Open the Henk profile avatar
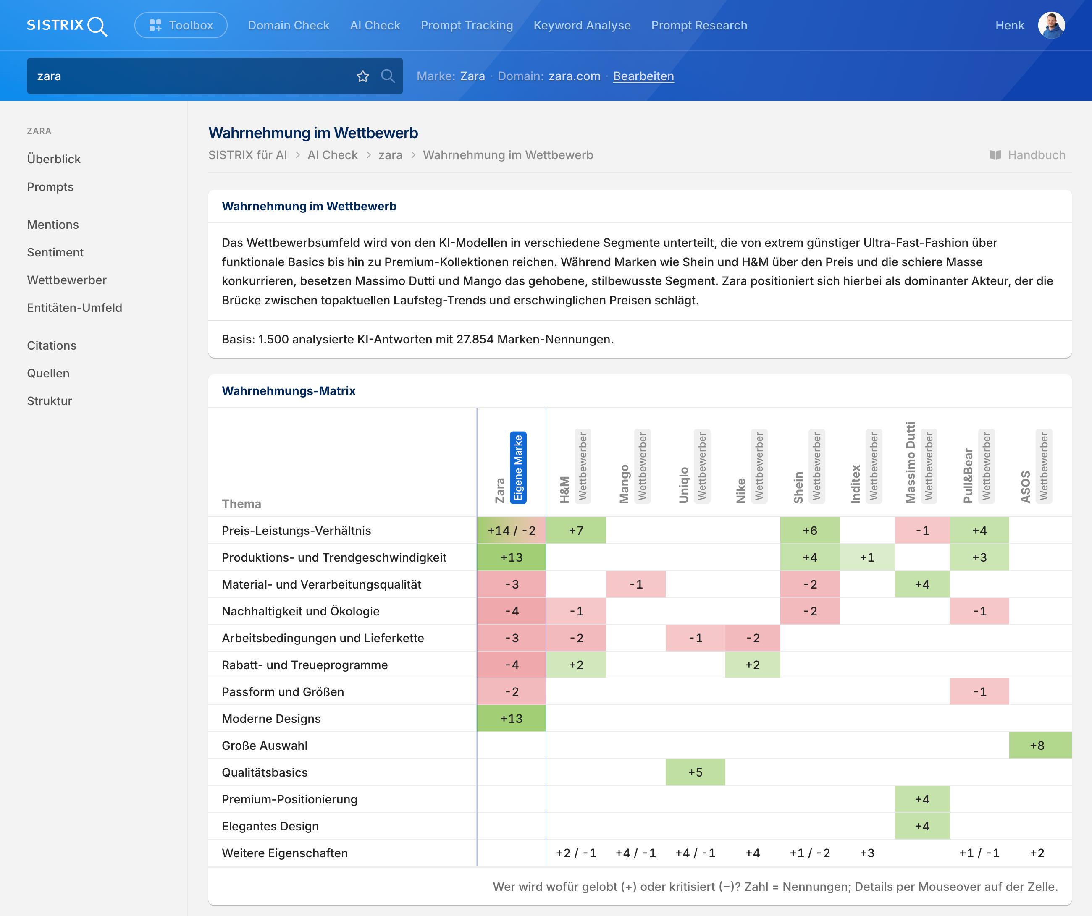The height and width of the screenshot is (916, 1092). point(1051,26)
